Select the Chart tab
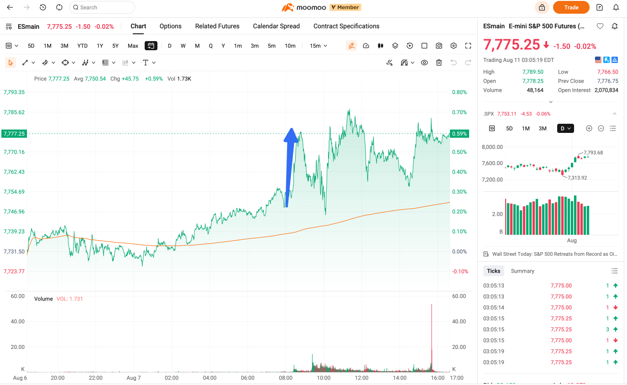 pos(138,26)
